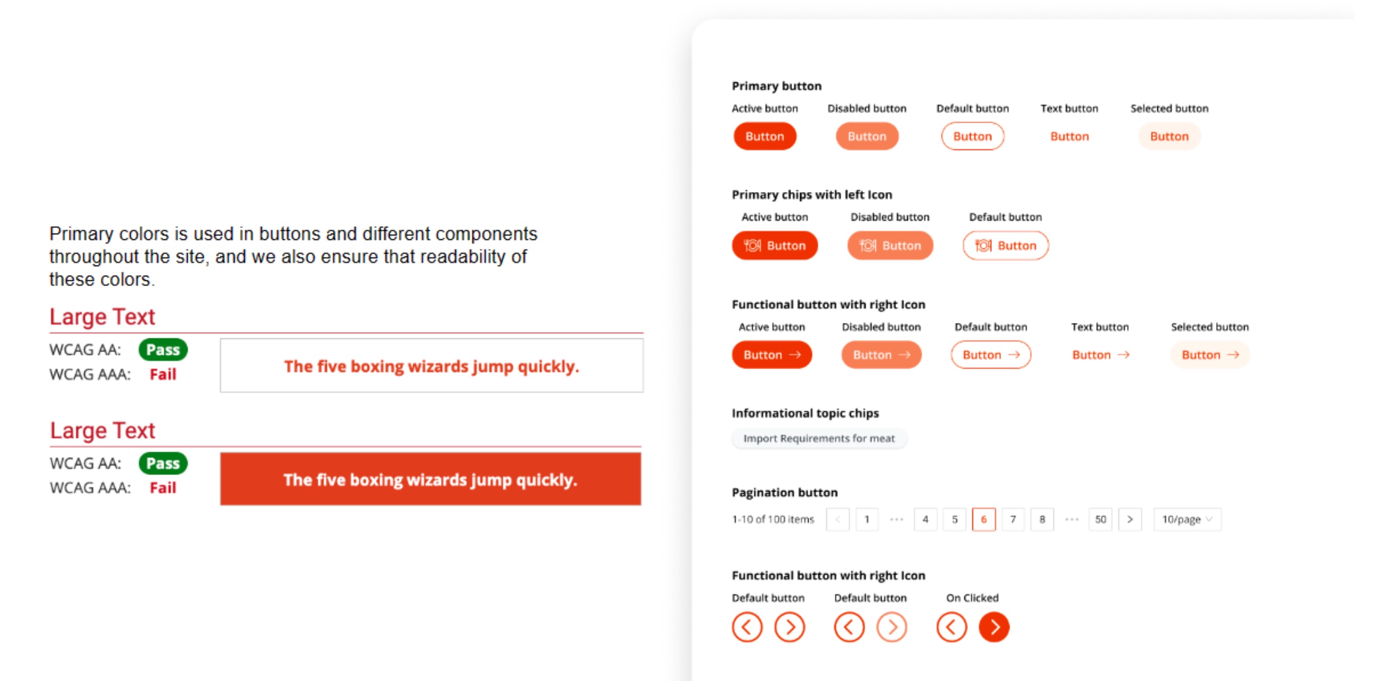Click the Selected button in Primary row
Viewport: 1384px width, 681px height.
click(x=1169, y=136)
